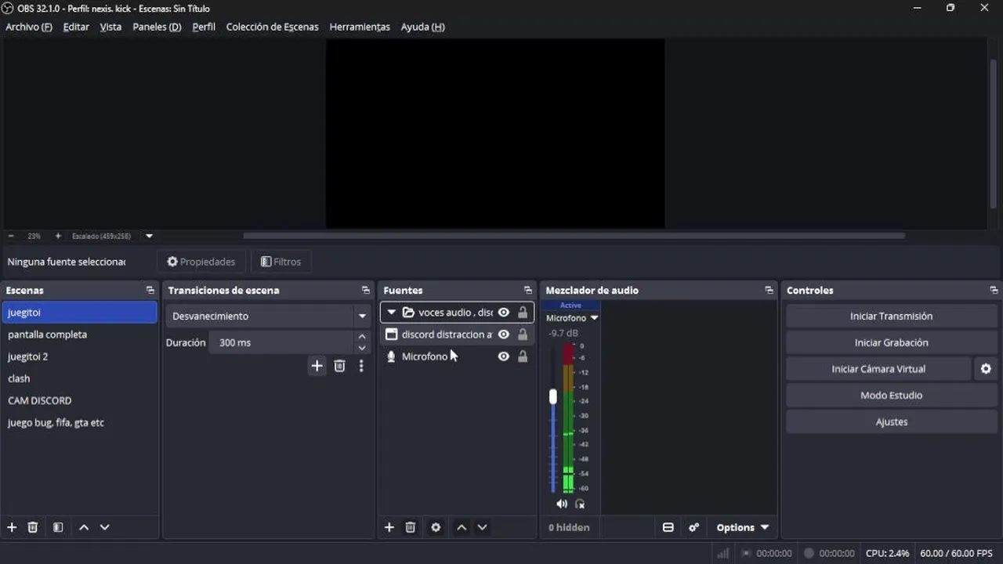Enable Modo Estudio
The image size is (1003, 564).
[892, 396]
